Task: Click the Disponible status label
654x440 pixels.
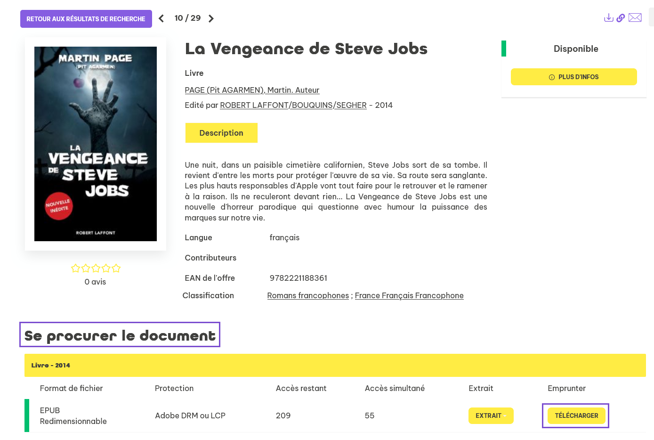Action: click(x=576, y=49)
